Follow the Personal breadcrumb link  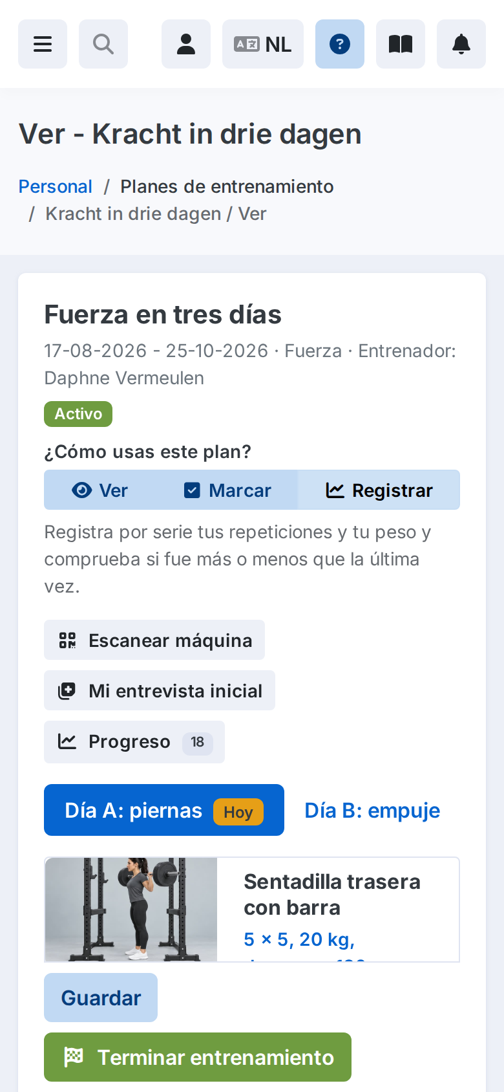(56, 186)
